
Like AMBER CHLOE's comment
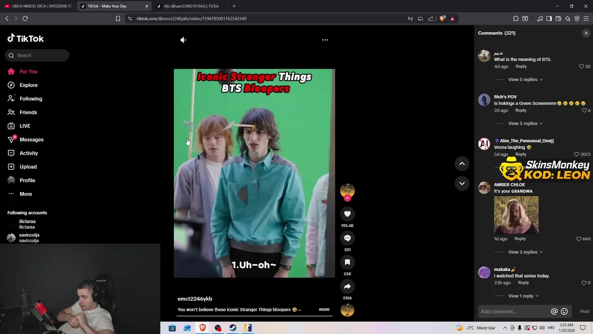579,239
